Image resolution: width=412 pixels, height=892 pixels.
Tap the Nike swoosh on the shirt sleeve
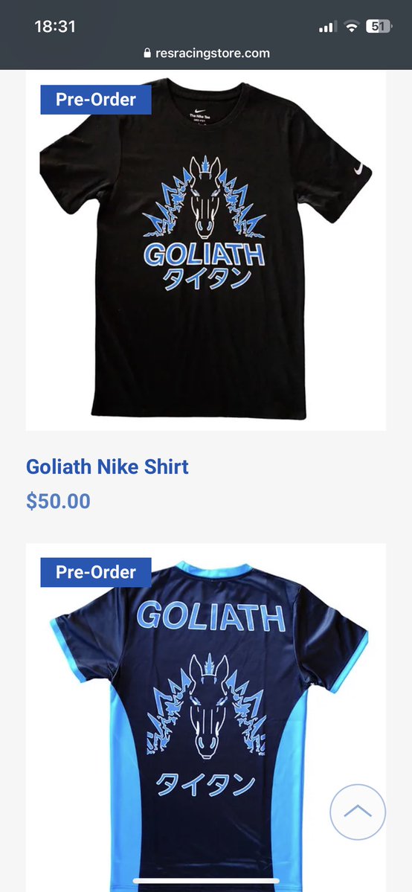tap(358, 168)
